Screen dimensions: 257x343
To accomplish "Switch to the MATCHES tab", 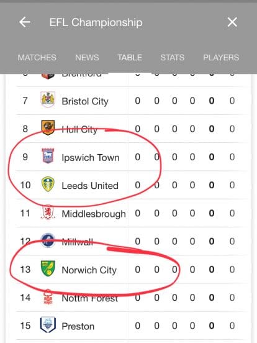I will (x=37, y=58).
